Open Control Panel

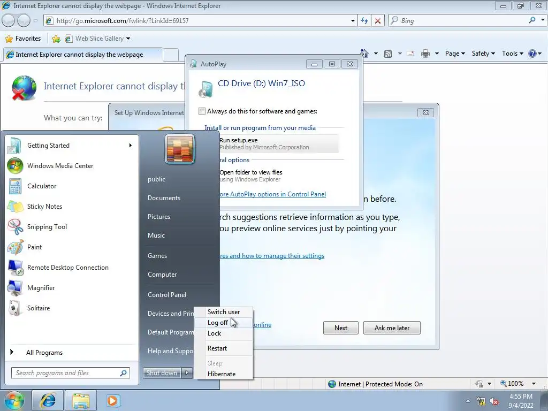pyautogui.click(x=167, y=295)
